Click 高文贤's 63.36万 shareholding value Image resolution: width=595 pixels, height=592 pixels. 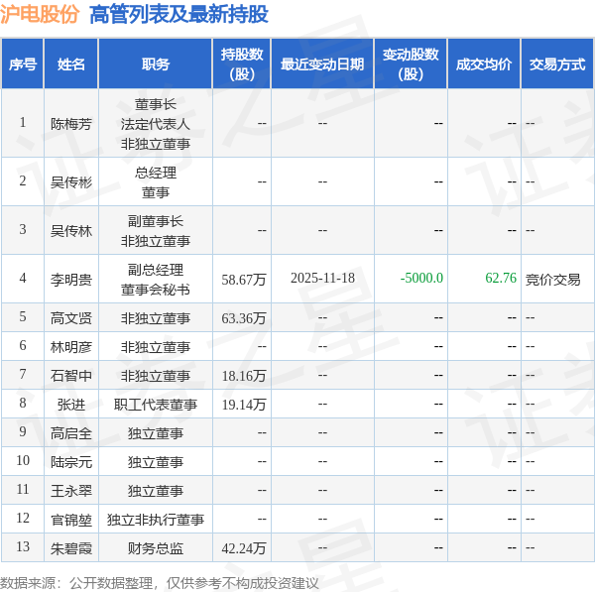[x=244, y=318]
